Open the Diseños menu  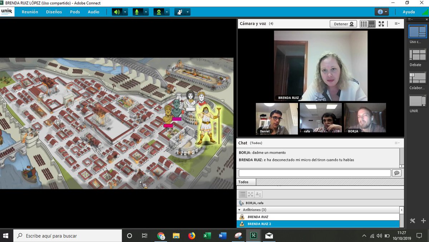click(54, 12)
